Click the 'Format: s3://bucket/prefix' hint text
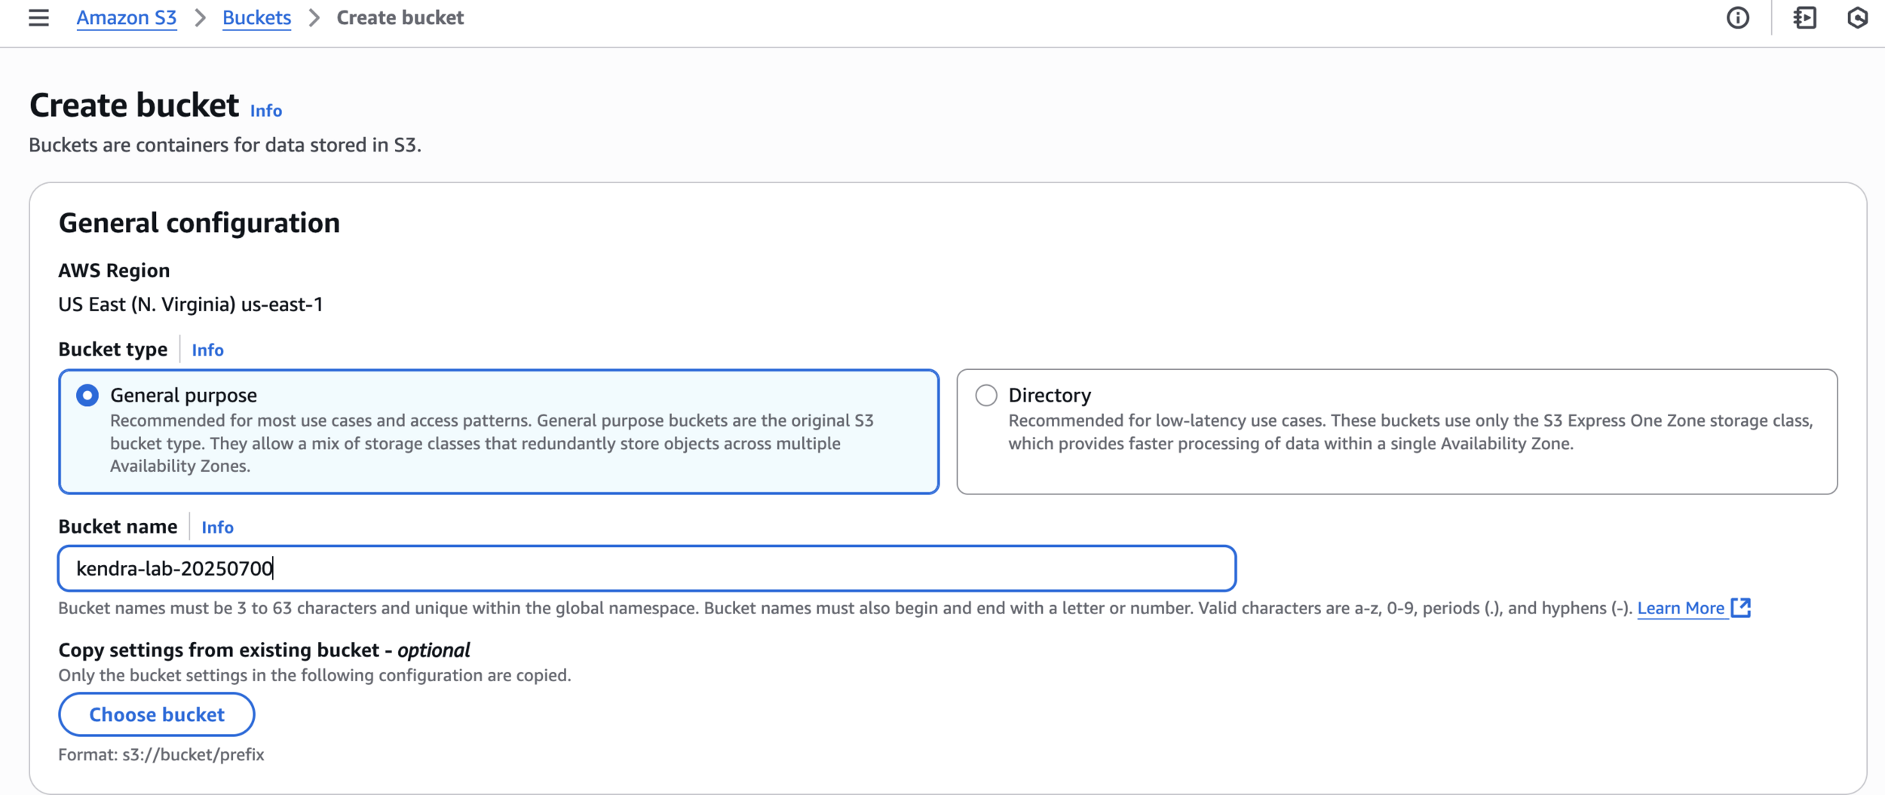 (161, 754)
